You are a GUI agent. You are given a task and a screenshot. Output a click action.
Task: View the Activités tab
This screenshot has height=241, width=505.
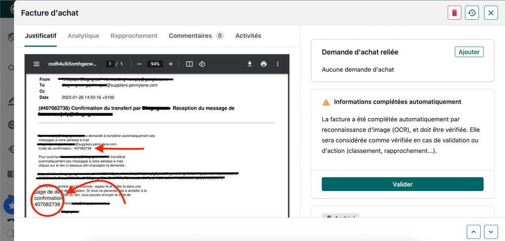[x=248, y=36]
